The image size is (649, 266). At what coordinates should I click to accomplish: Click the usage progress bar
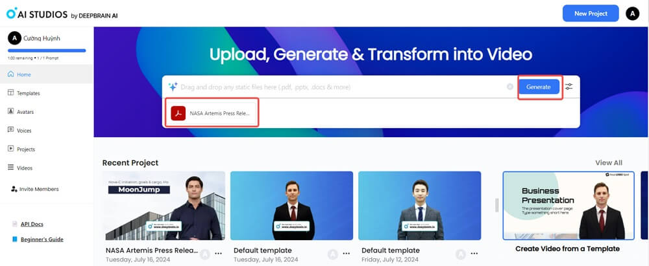point(47,50)
